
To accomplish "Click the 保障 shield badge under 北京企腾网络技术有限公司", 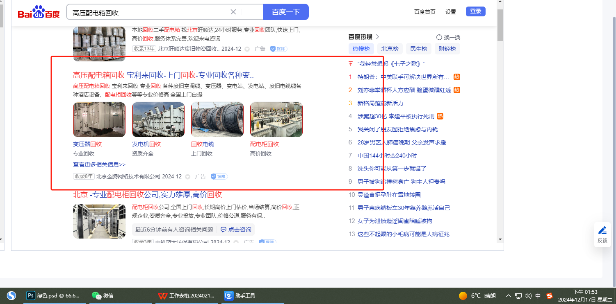I will pyautogui.click(x=219, y=177).
